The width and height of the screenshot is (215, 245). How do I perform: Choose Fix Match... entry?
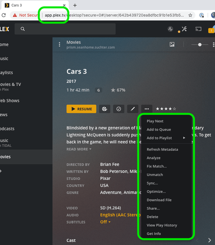click(166, 166)
